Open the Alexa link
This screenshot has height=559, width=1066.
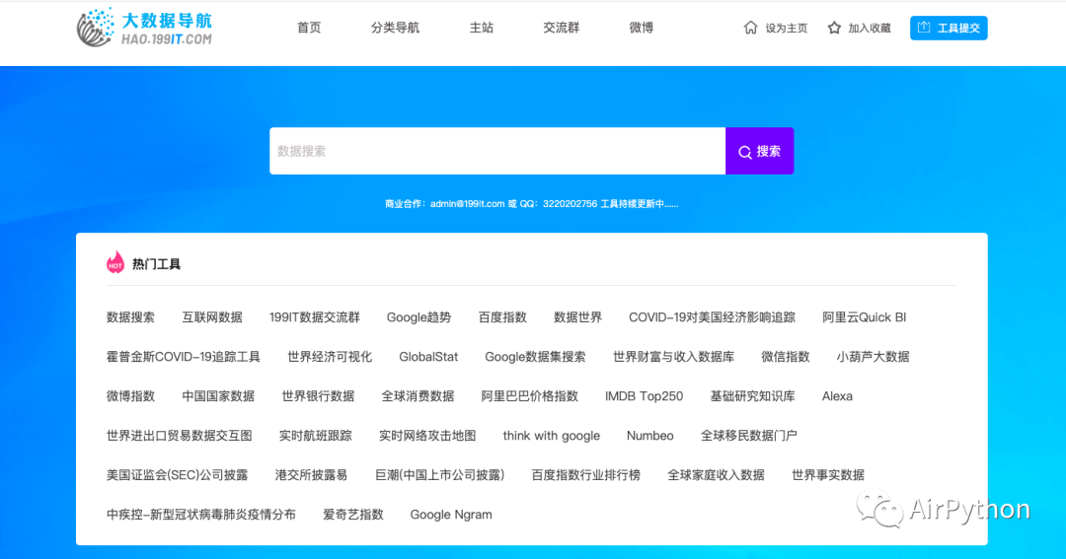click(837, 396)
